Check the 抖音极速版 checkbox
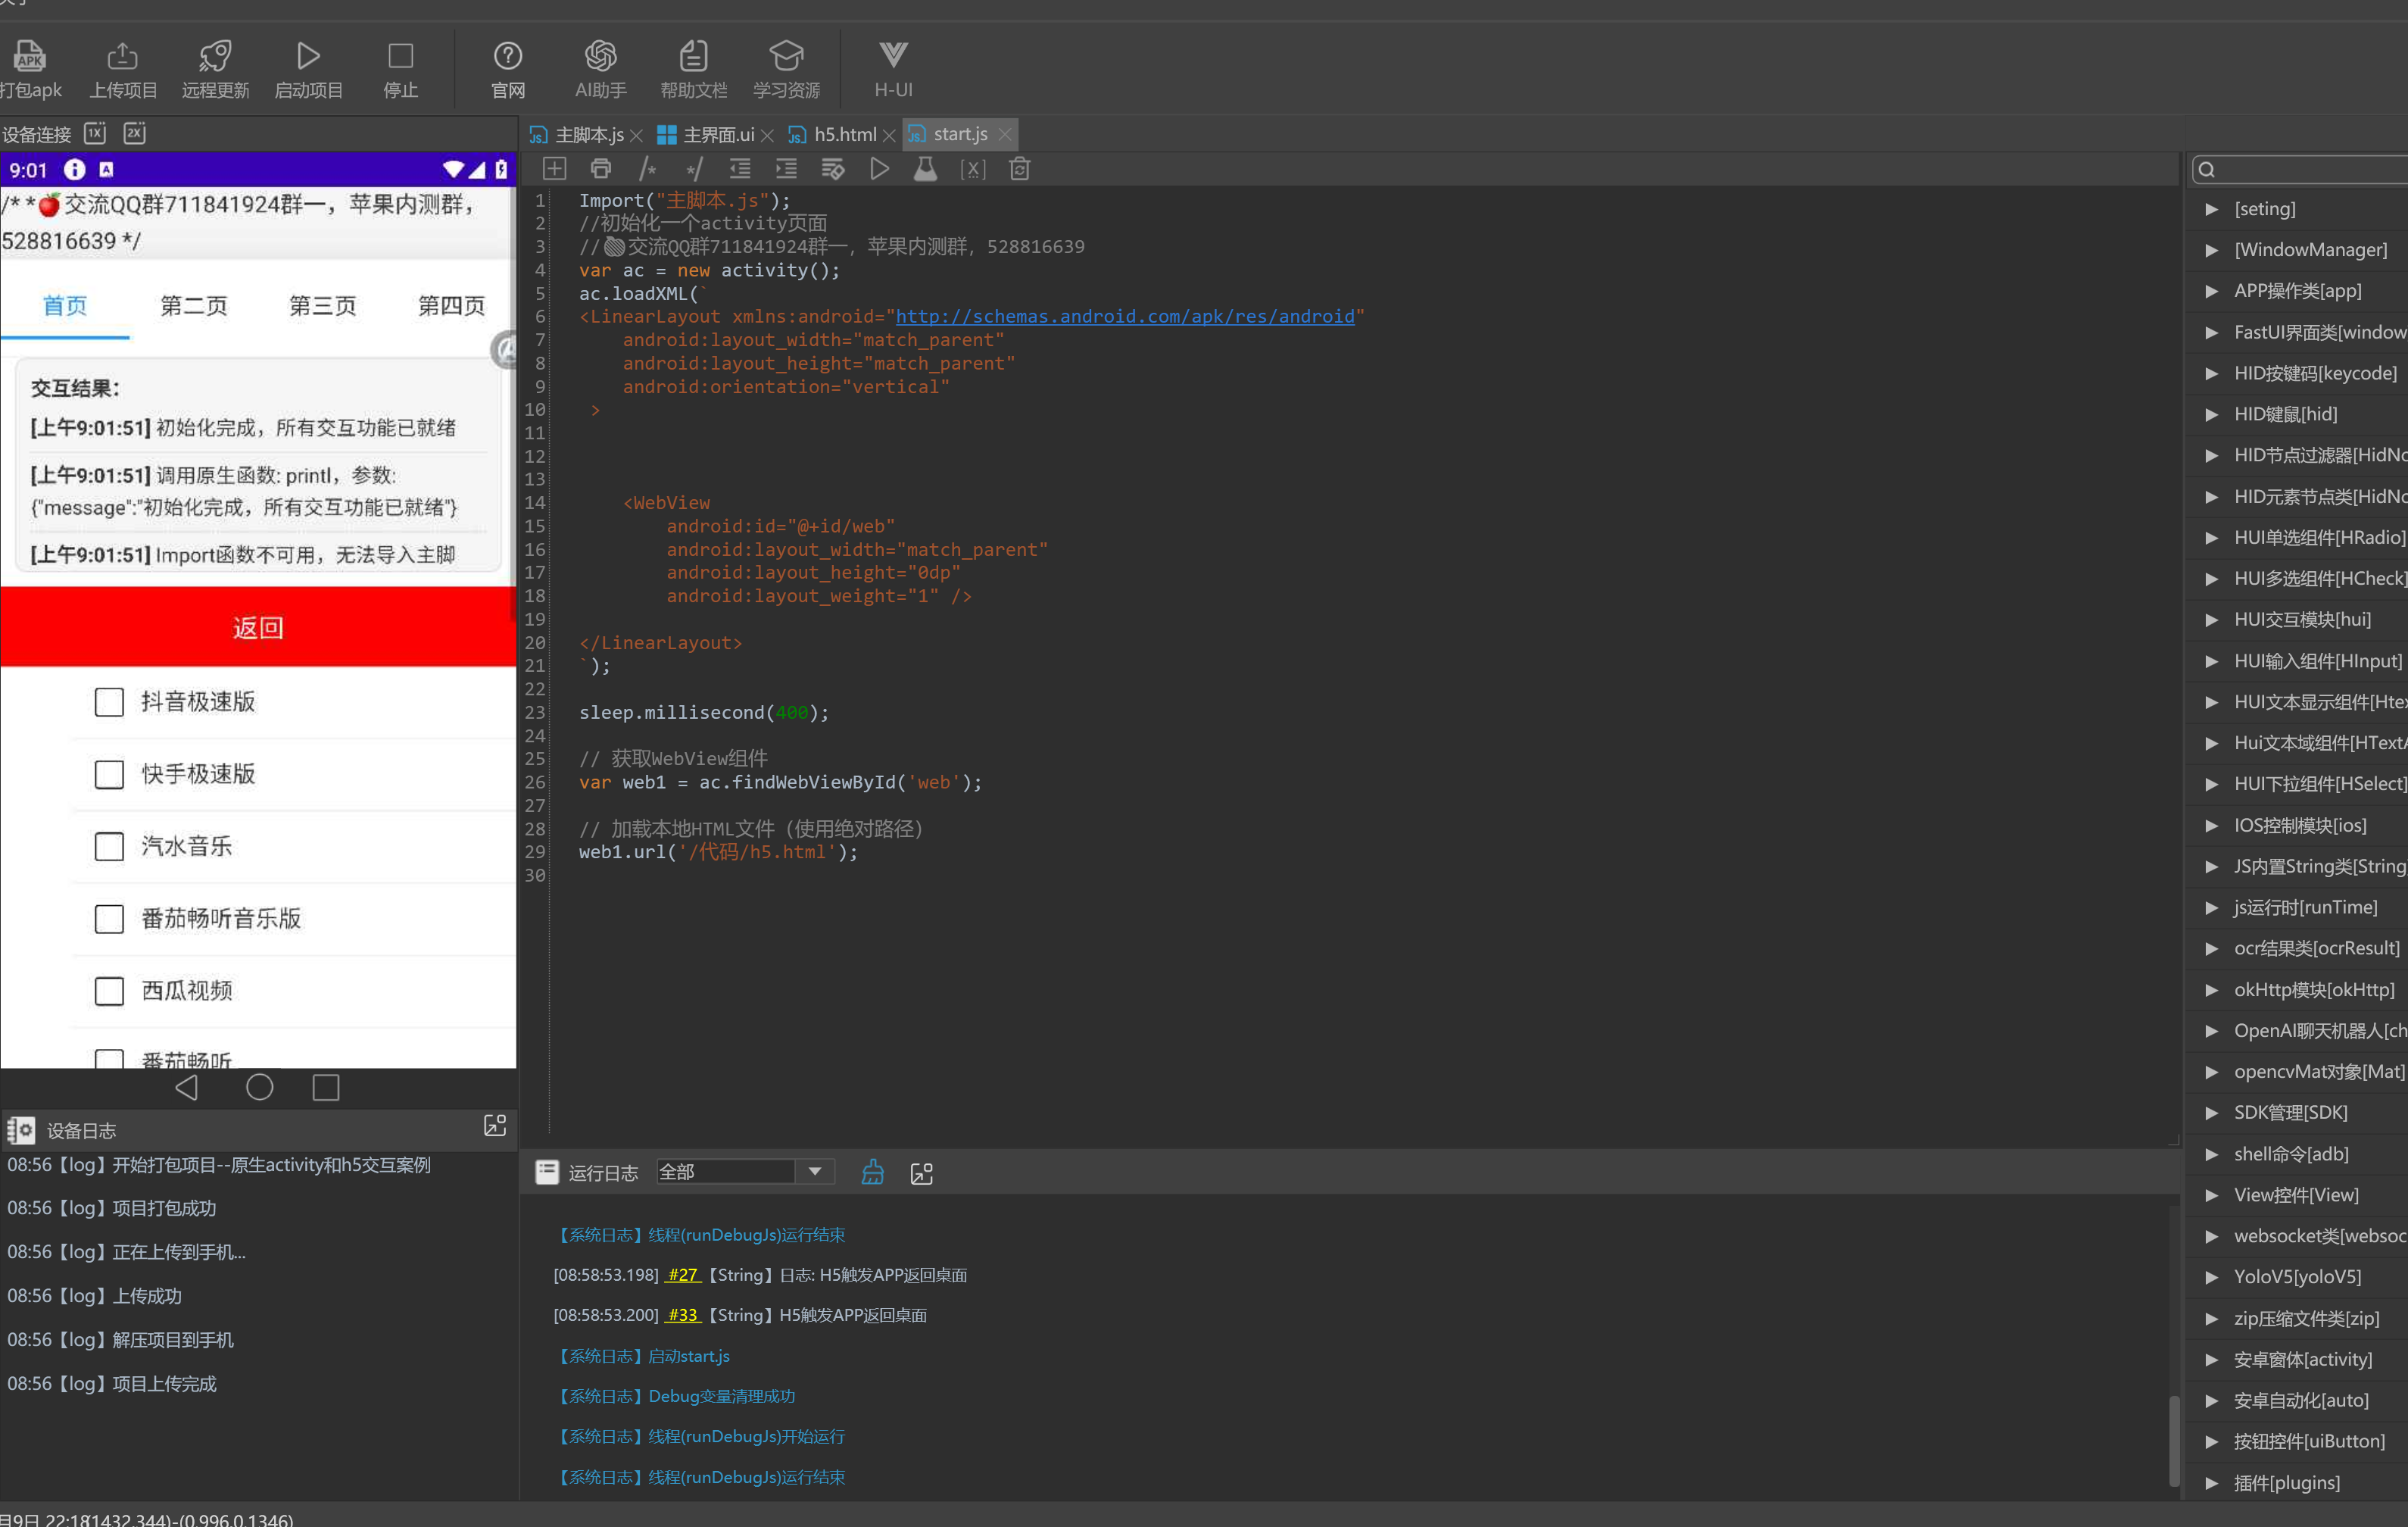Screen dimensions: 2408x1527 pos(109,702)
